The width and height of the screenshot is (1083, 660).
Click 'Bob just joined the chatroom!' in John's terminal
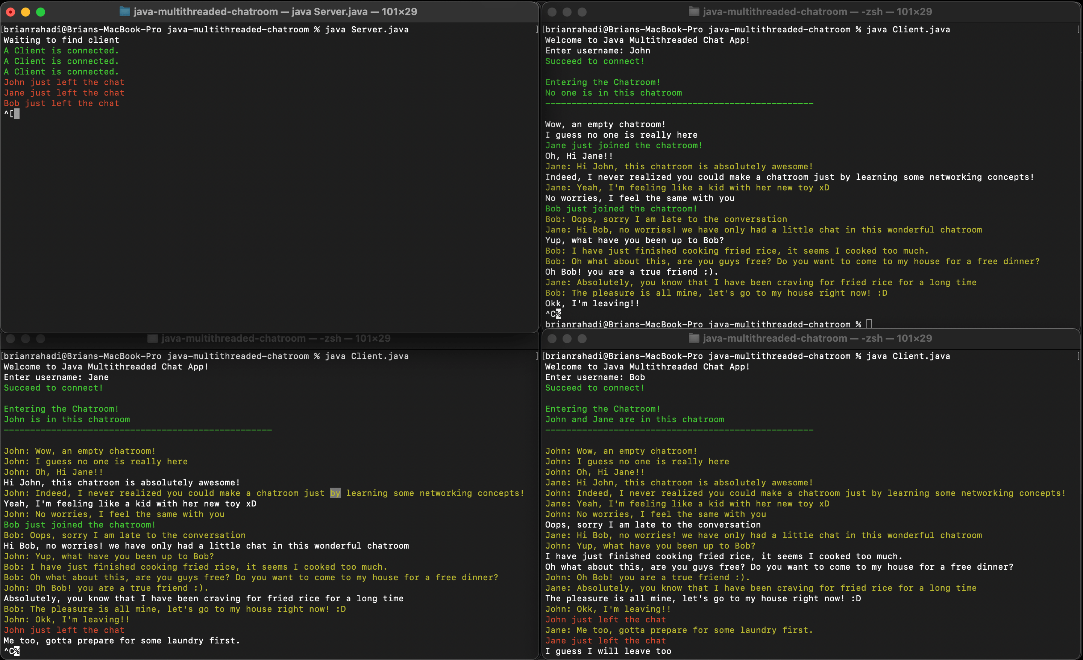click(x=620, y=209)
